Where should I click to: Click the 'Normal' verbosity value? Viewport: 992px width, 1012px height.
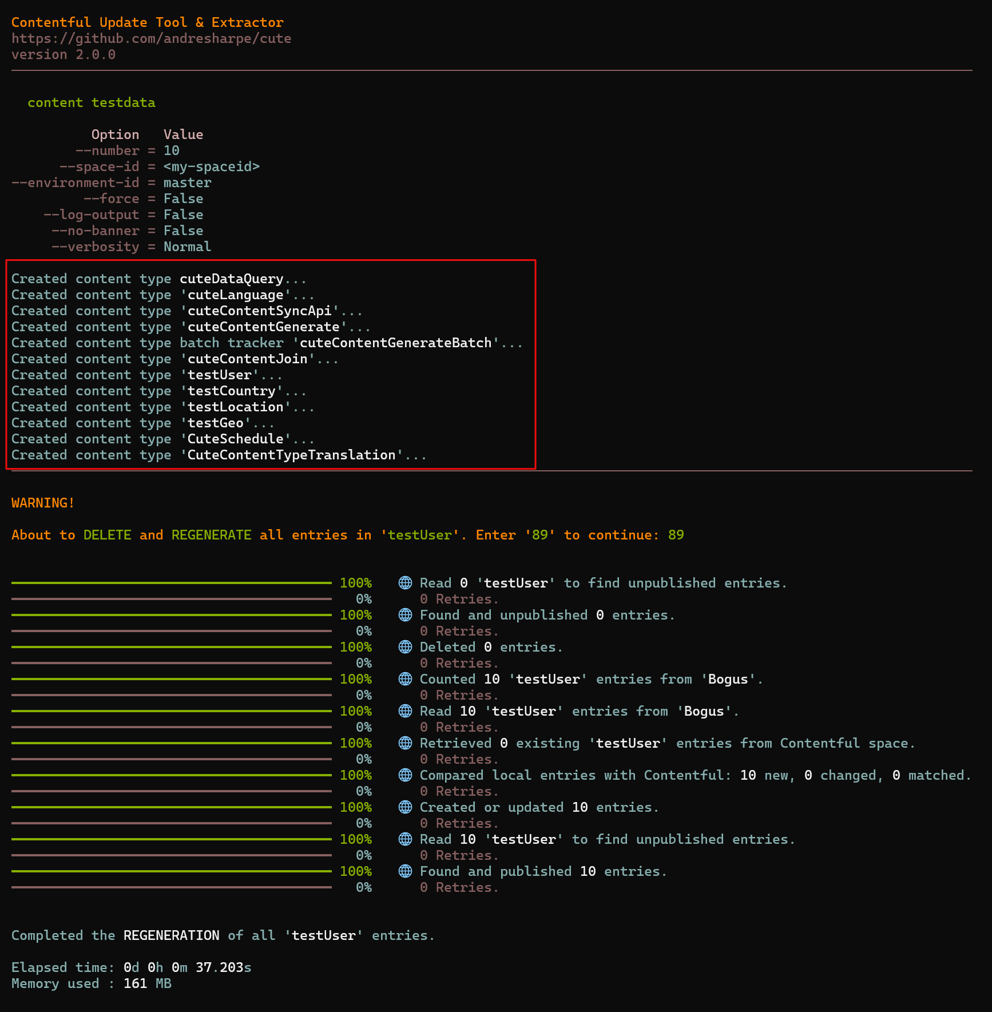click(188, 247)
